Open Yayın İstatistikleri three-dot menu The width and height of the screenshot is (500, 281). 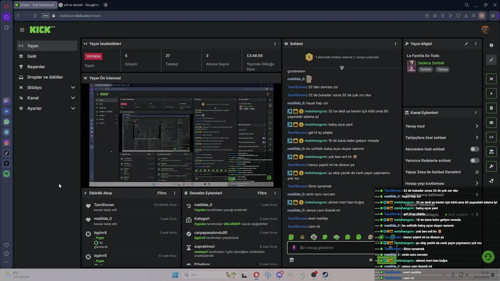pos(275,44)
